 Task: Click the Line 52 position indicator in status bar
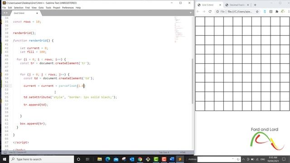pos(18,152)
